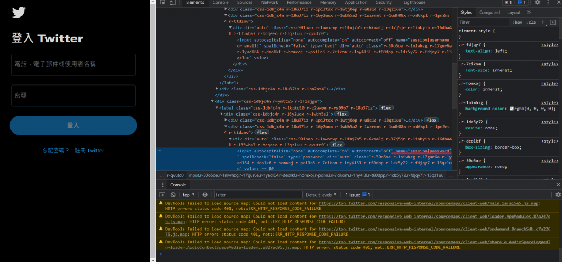Viewport: 562px width, 262px height.
Task: Click the breadcrumb ellipsis before r-qvutc0
Action: pos(161,176)
